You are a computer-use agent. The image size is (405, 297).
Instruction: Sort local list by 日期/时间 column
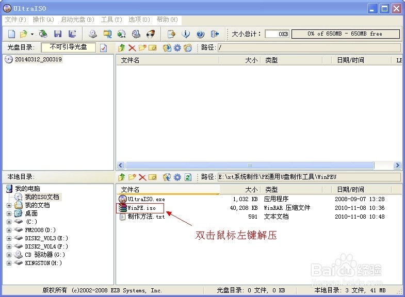tap(362, 190)
